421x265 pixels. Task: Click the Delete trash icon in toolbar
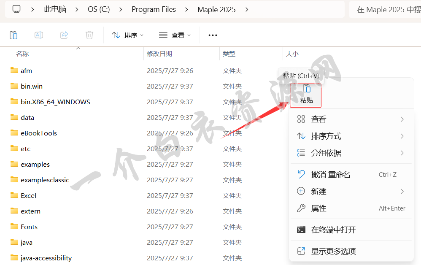(x=89, y=35)
